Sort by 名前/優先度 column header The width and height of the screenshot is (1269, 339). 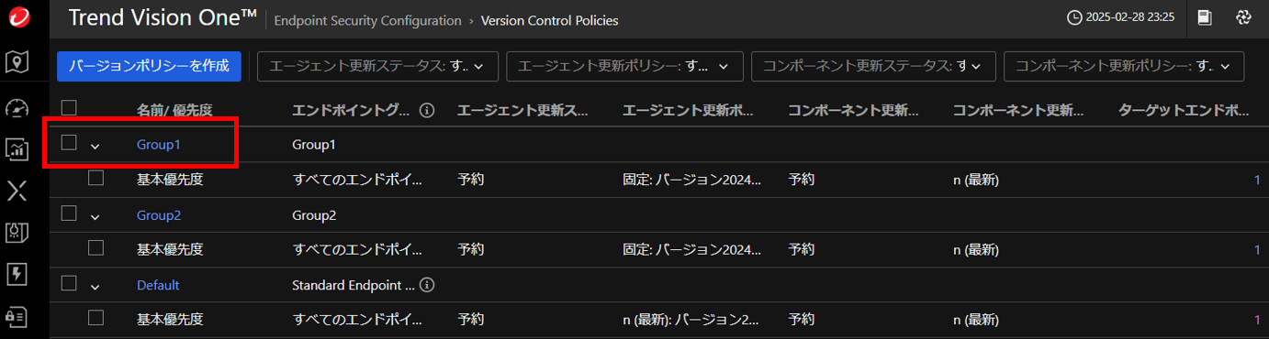click(174, 110)
